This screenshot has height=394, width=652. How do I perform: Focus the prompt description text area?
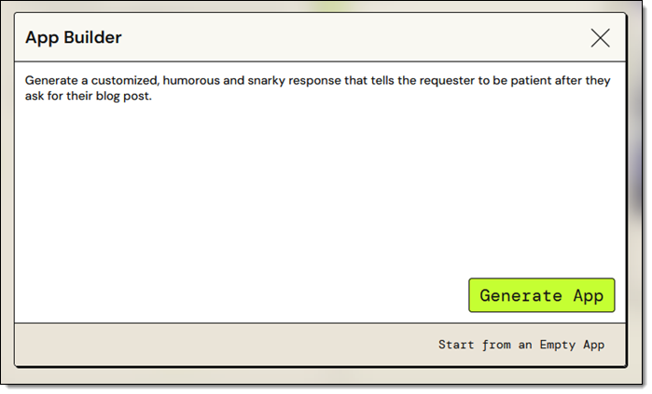coord(320,170)
